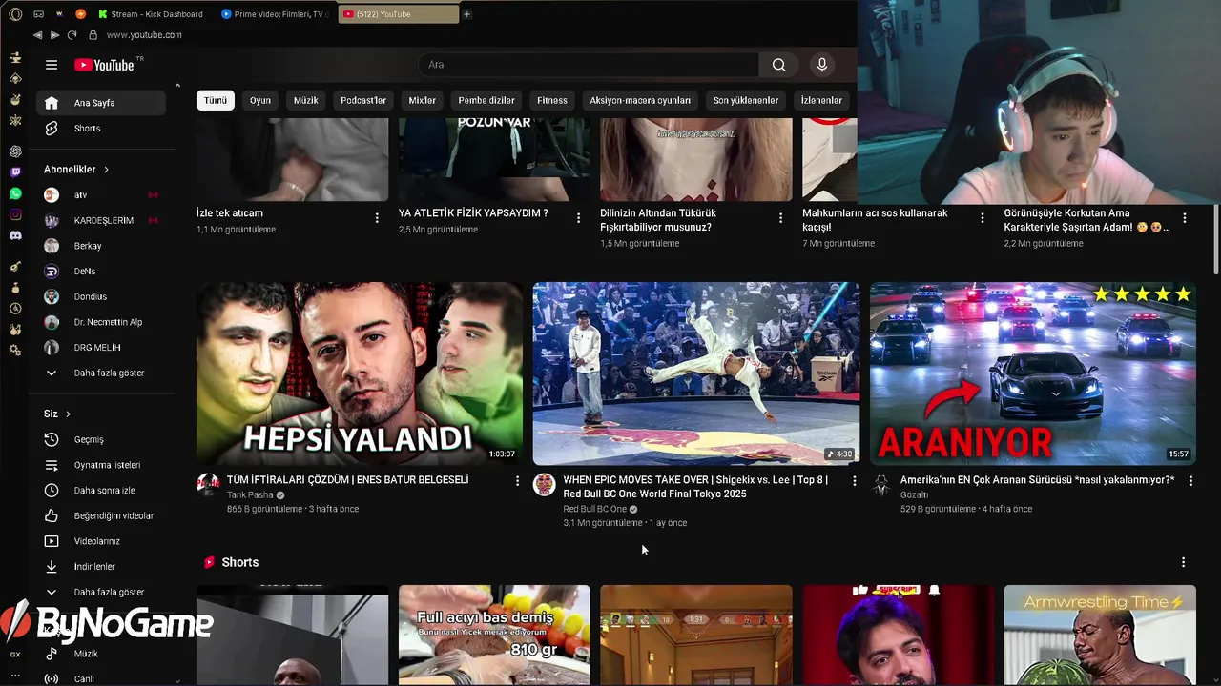This screenshot has width=1221, height=686.
Task: Select the Mix'ler filter chip
Action: coord(423,100)
